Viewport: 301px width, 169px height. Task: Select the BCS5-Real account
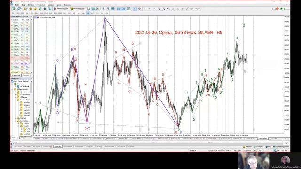click(x=24, y=86)
